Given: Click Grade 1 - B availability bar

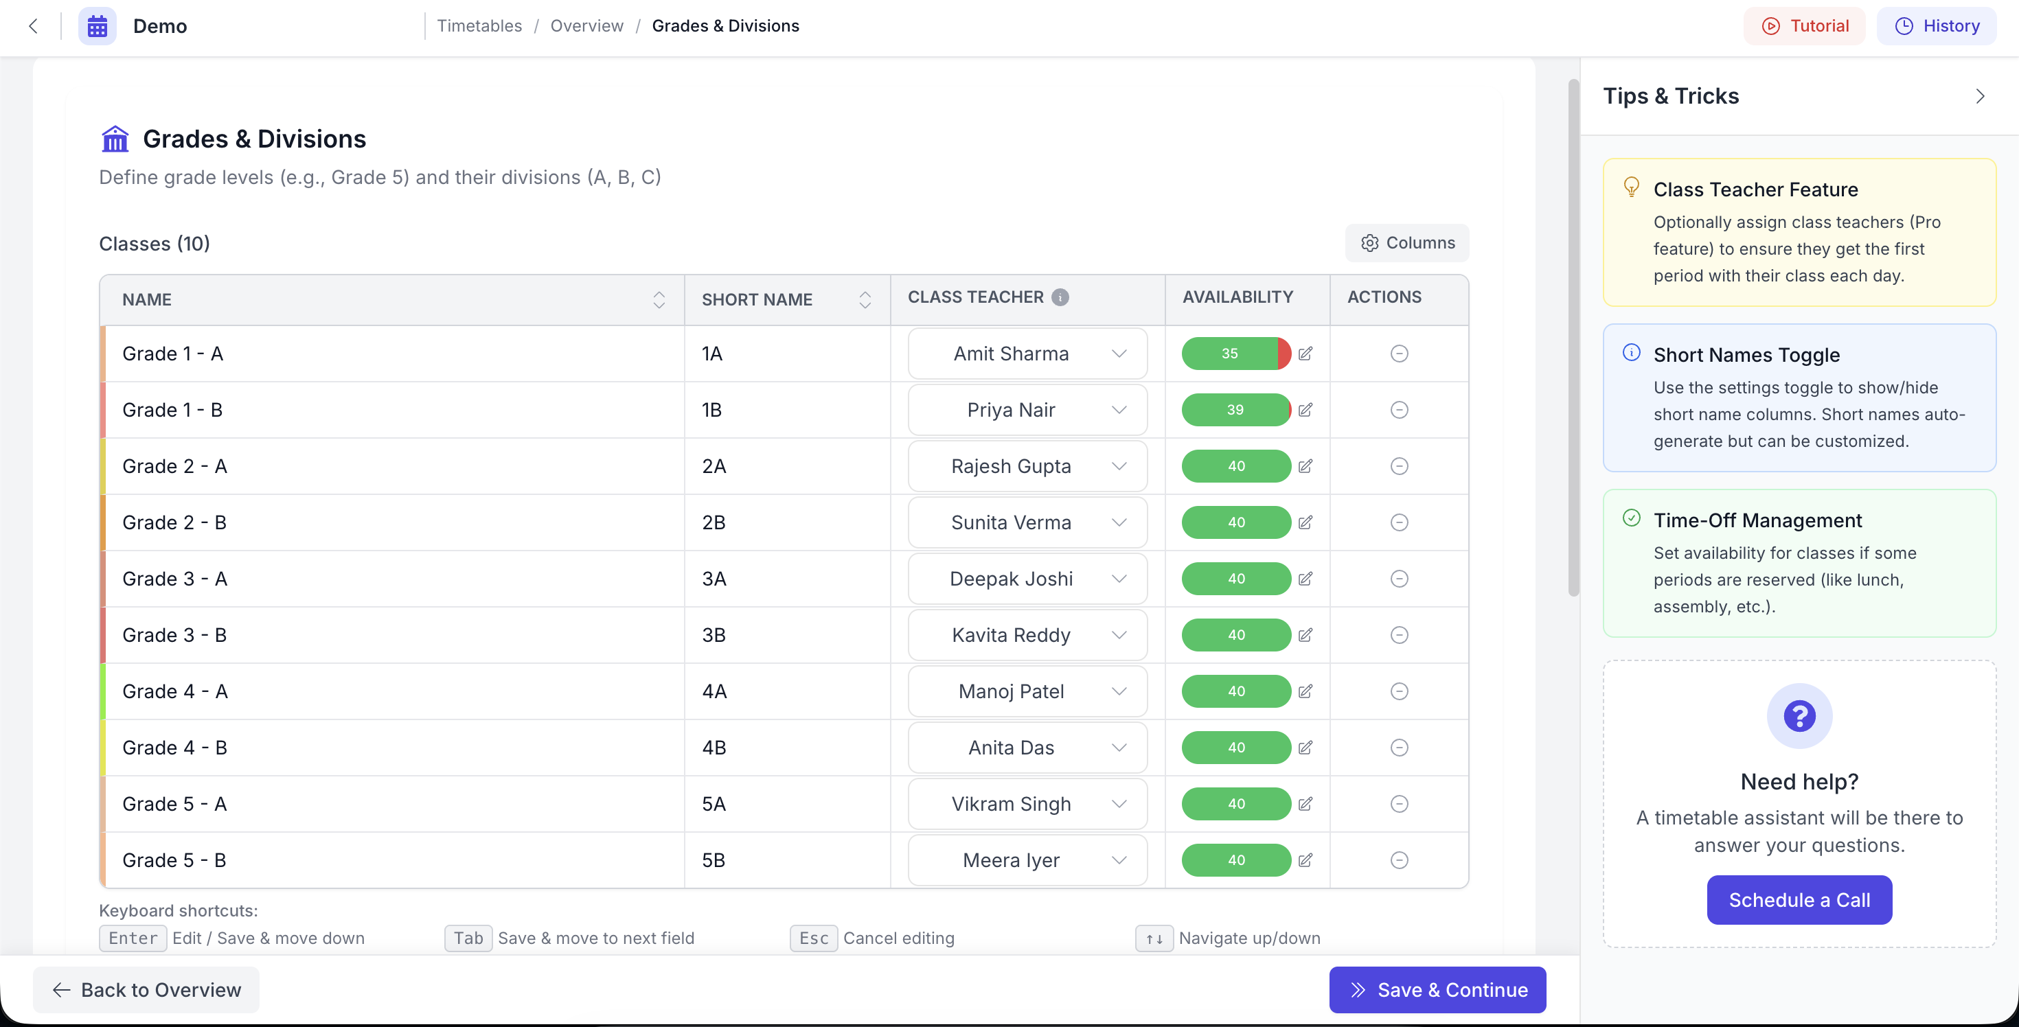Looking at the screenshot, I should [x=1235, y=410].
